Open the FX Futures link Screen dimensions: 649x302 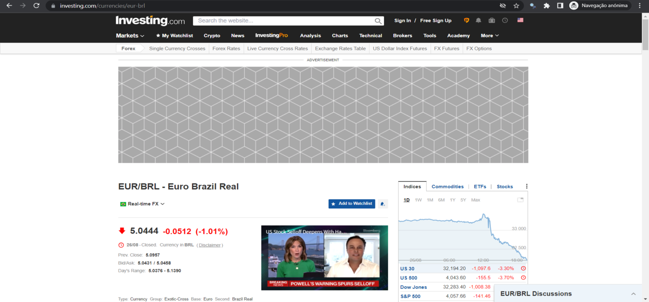tap(447, 49)
